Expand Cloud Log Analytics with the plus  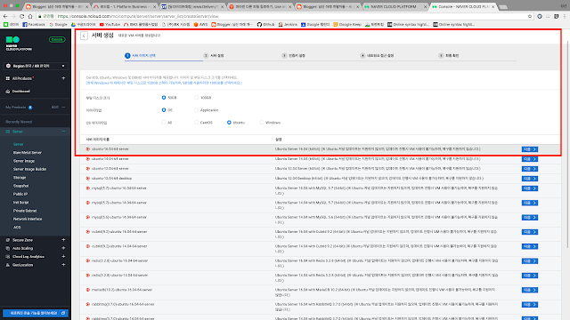(63, 257)
